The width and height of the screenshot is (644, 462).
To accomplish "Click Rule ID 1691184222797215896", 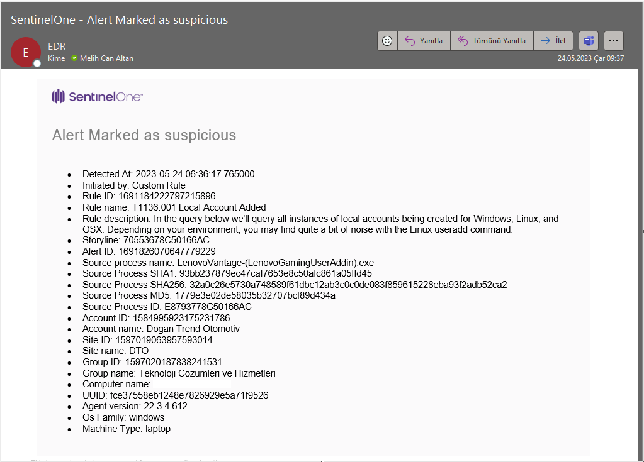I will click(149, 196).
